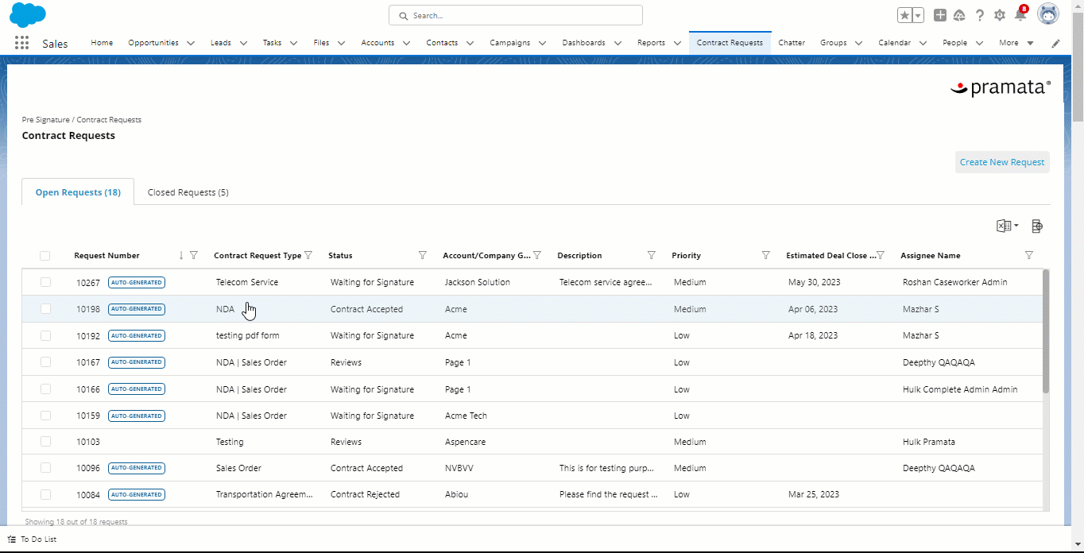Click the Create New Request button
The width and height of the screenshot is (1084, 553).
tap(1002, 162)
